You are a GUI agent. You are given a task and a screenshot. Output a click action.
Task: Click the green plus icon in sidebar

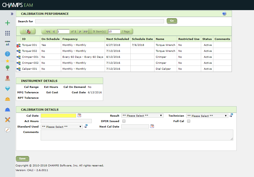[8, 23]
